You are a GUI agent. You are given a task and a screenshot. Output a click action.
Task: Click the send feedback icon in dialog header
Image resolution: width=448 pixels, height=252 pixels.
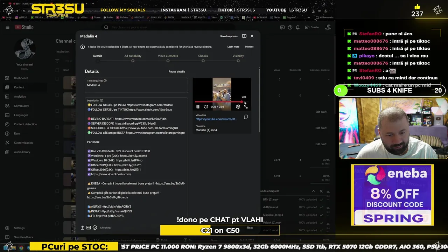coord(244,36)
